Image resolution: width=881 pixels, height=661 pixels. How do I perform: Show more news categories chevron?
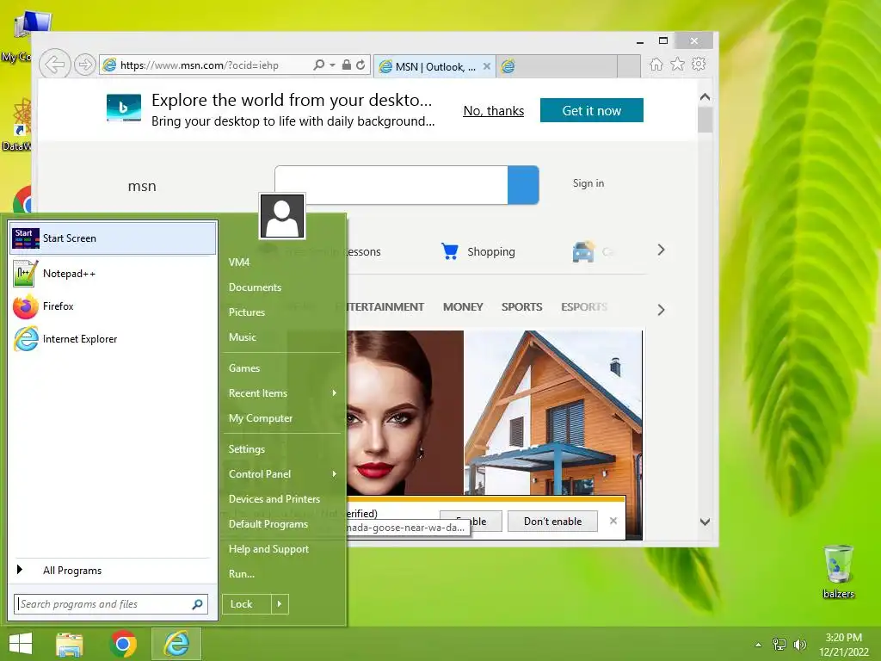click(661, 310)
